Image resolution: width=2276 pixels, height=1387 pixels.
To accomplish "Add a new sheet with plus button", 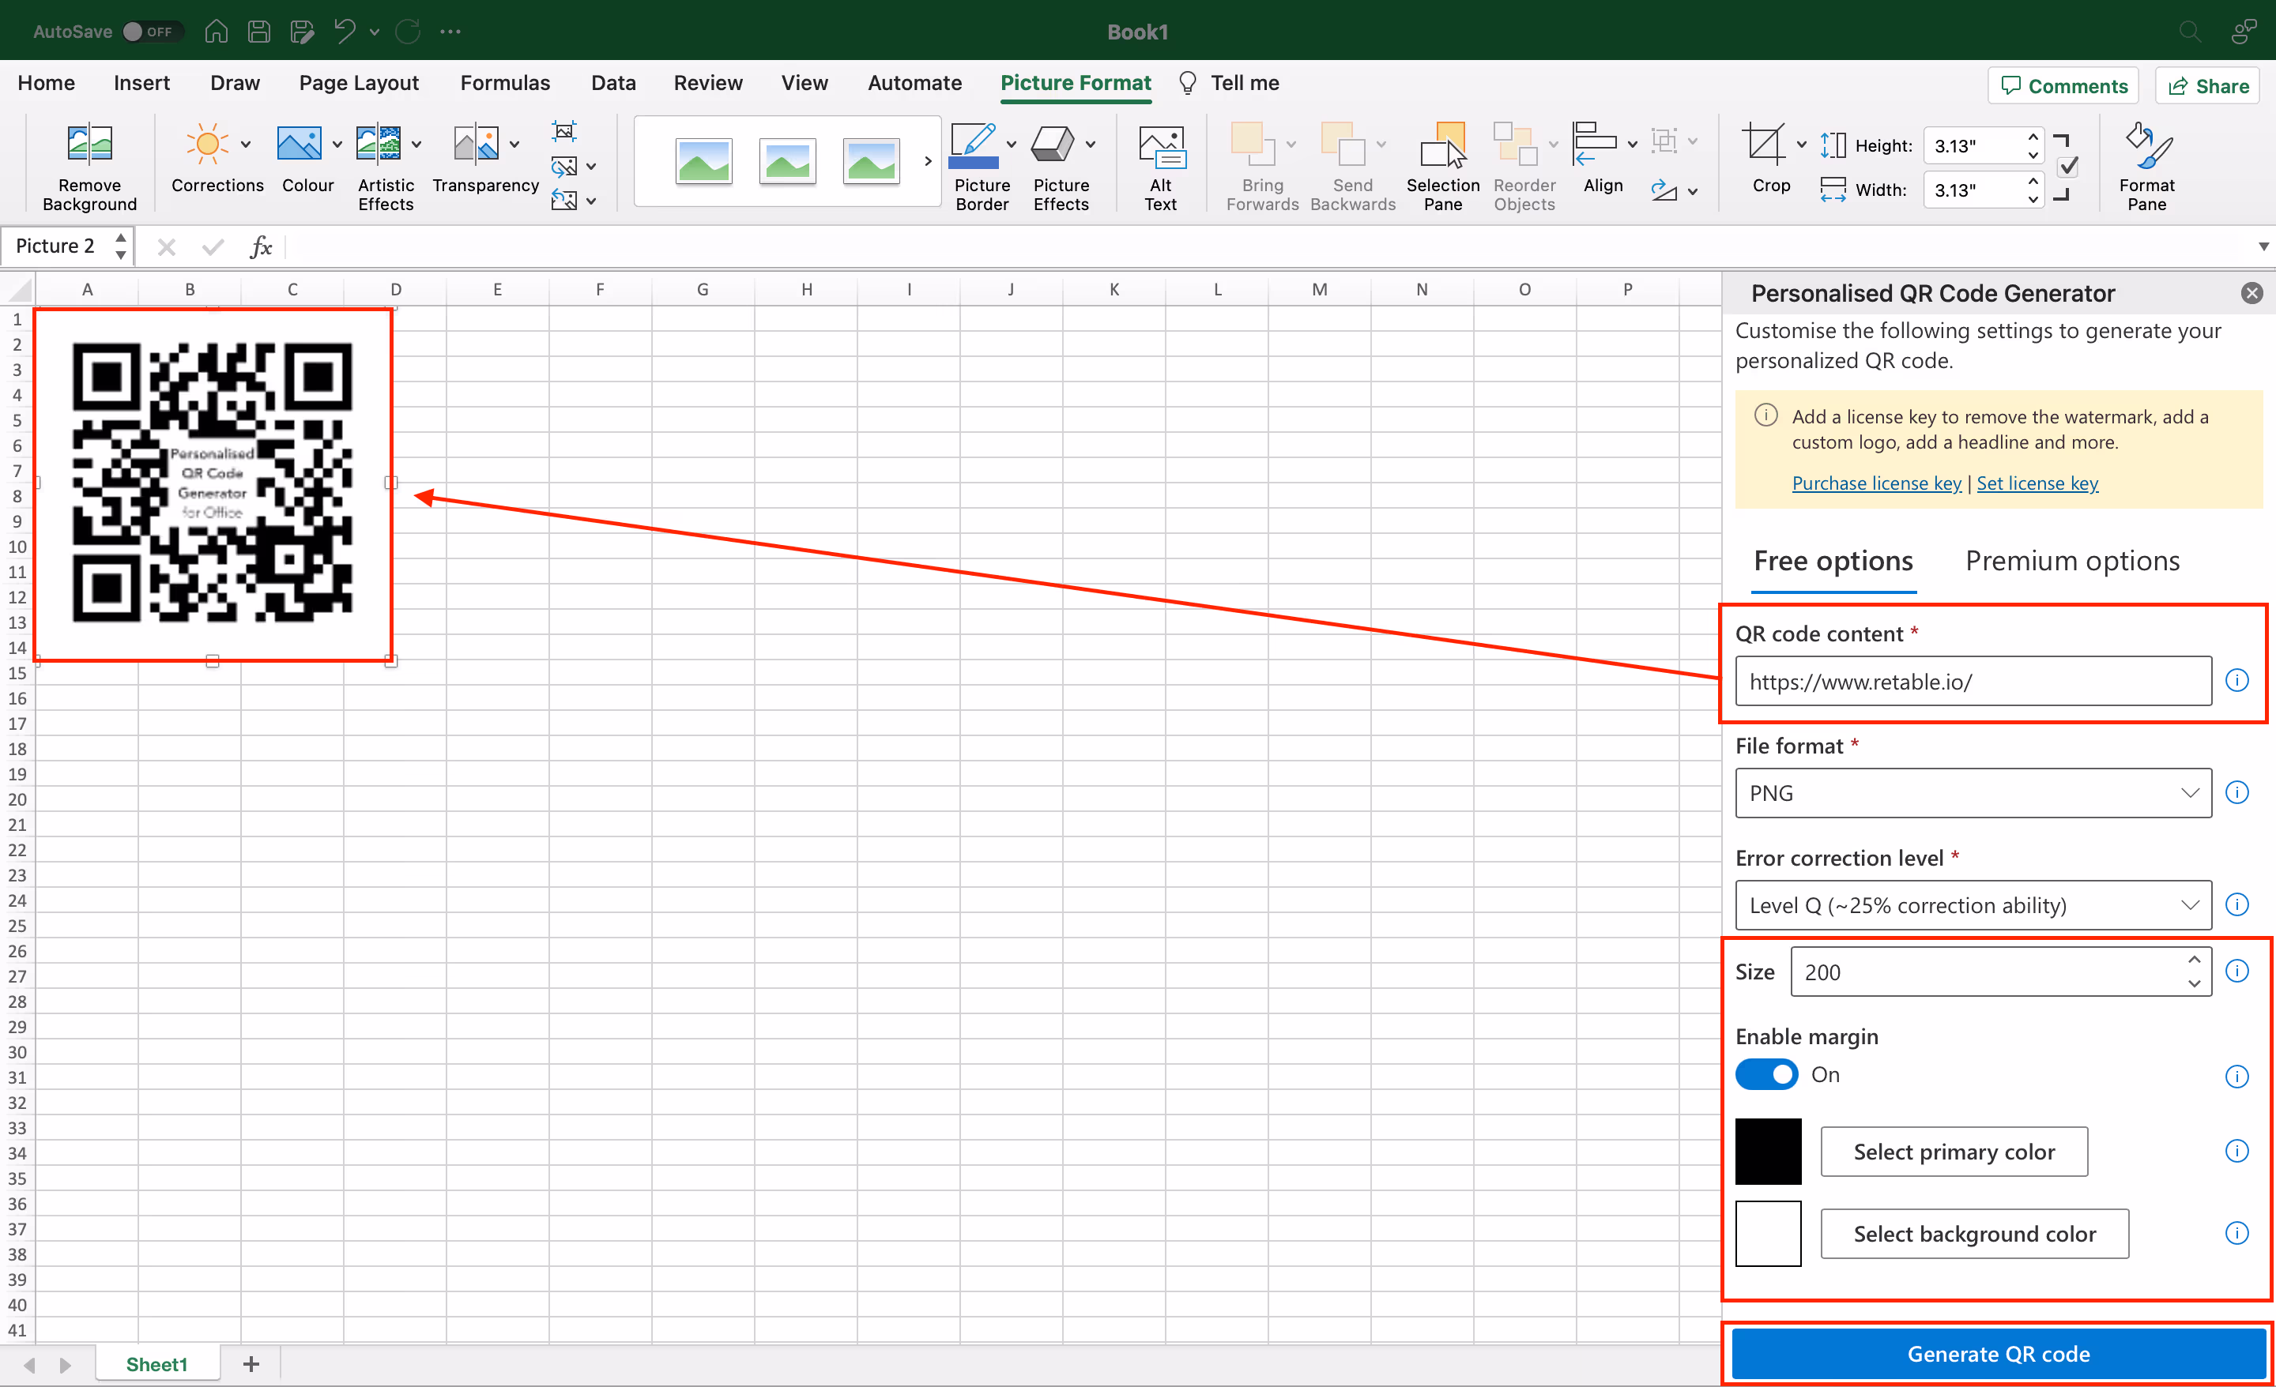I will tap(251, 1364).
